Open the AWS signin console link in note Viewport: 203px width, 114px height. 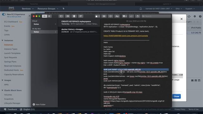126,36
